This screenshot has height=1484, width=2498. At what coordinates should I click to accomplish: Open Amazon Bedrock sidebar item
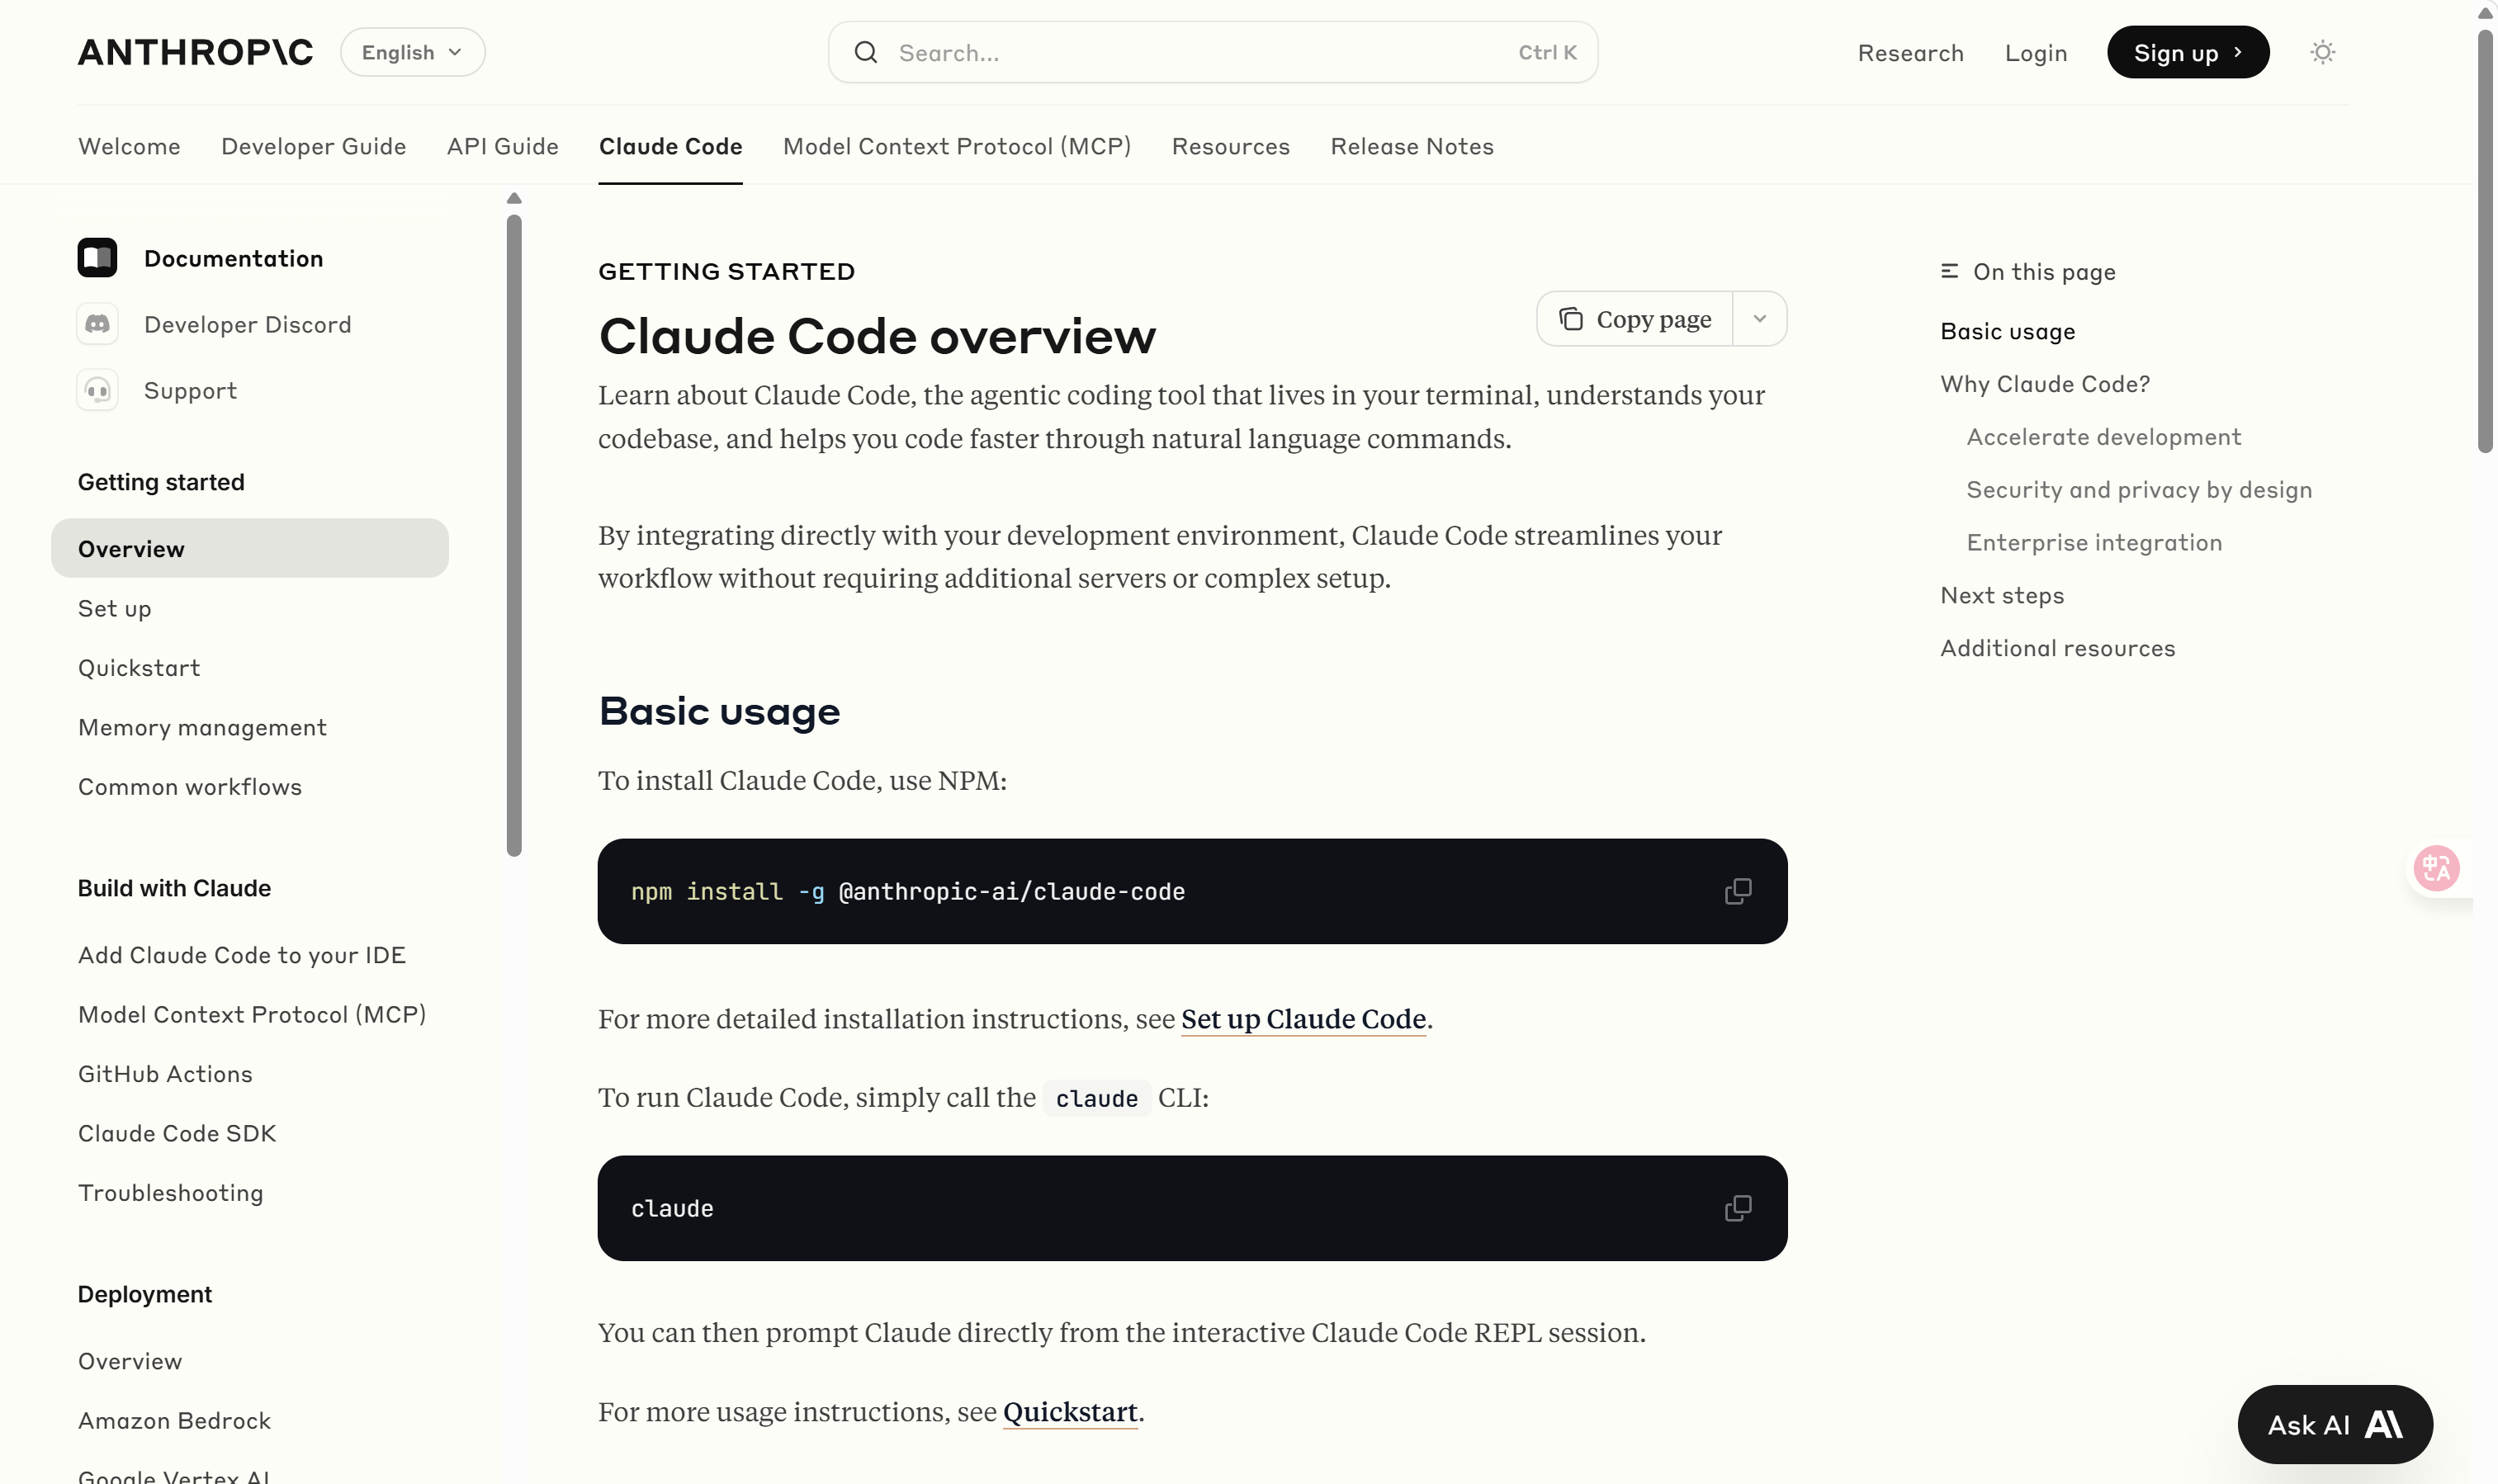[174, 1420]
